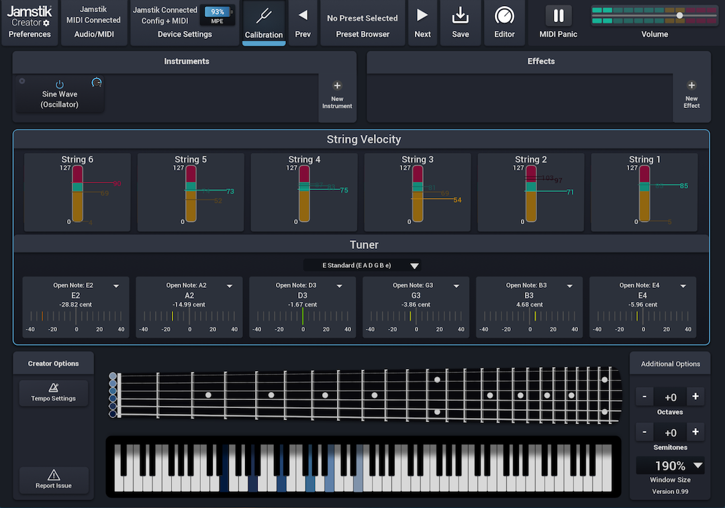725x508 pixels.
Task: Open Tempo Settings metronome button
Action: (x=54, y=393)
